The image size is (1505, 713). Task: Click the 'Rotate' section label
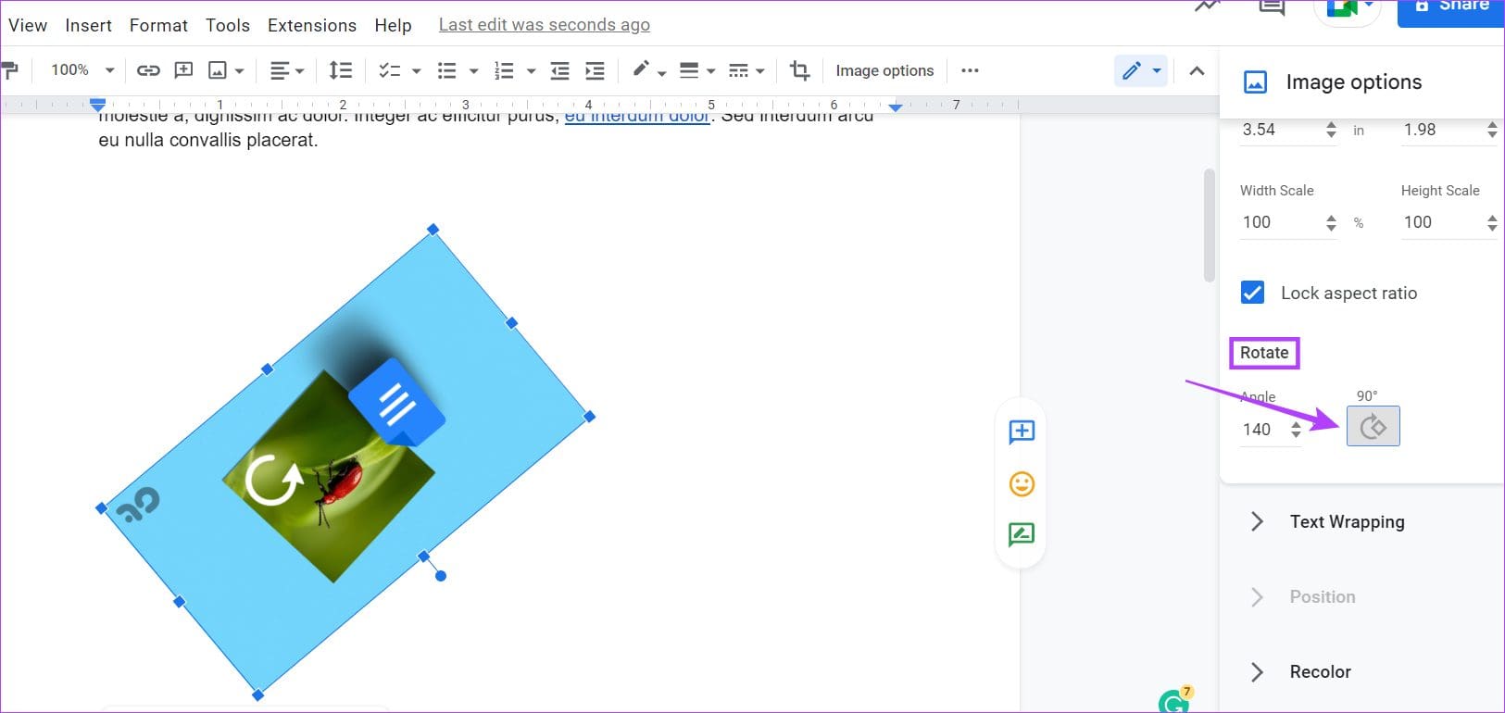[1264, 353]
